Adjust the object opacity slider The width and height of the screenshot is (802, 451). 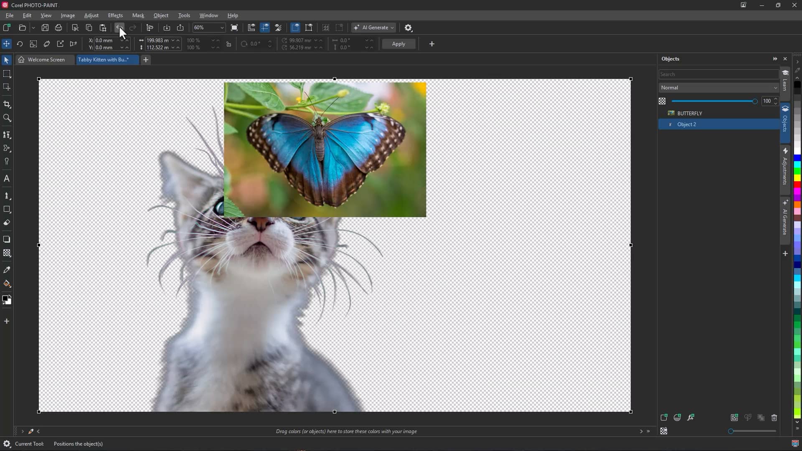754,101
